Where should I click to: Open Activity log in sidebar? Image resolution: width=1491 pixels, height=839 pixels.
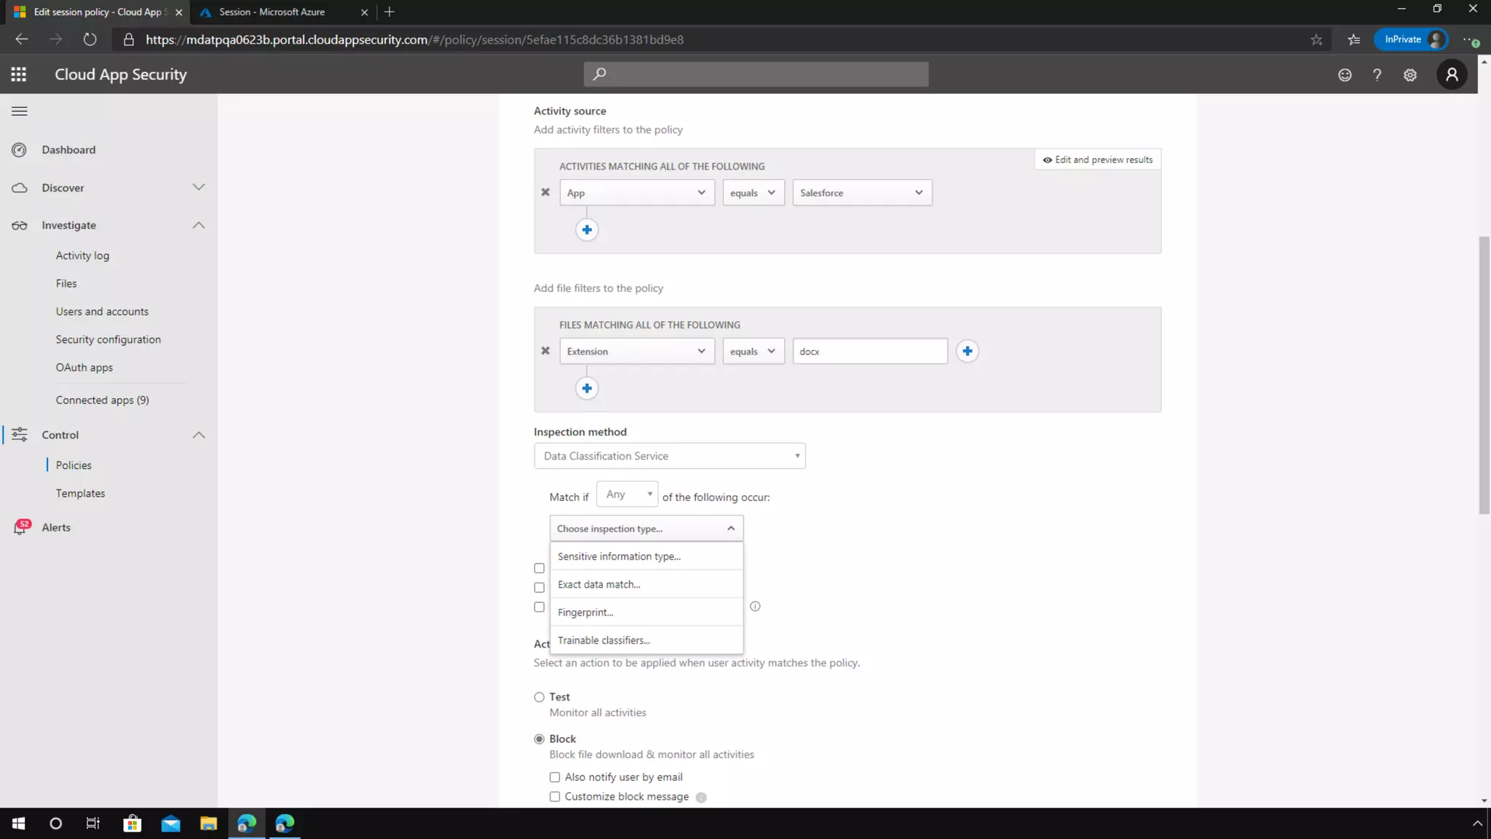(x=82, y=256)
